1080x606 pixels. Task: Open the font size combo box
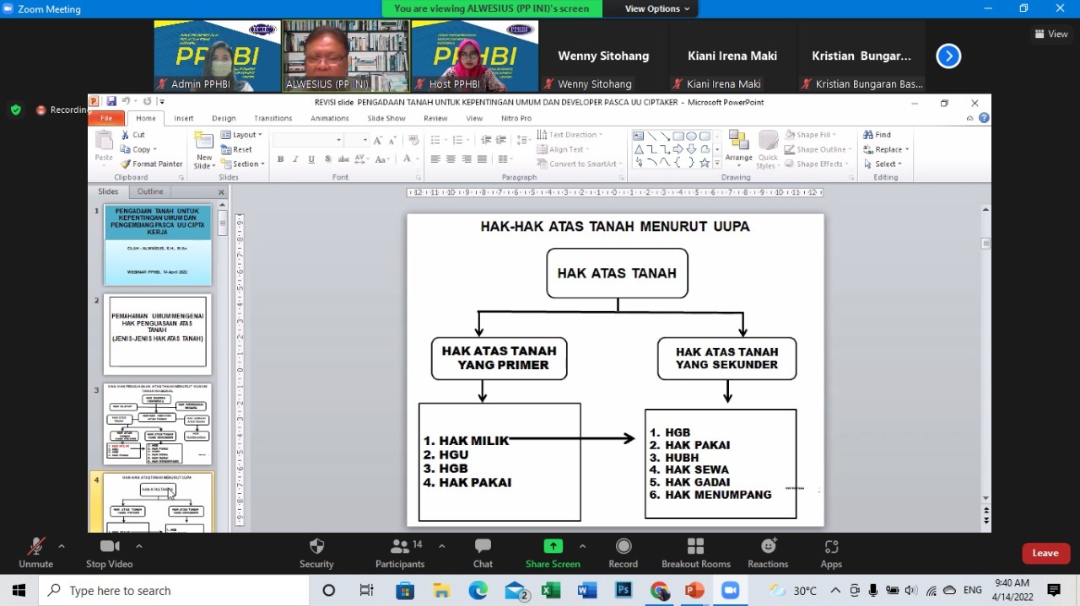pos(359,140)
